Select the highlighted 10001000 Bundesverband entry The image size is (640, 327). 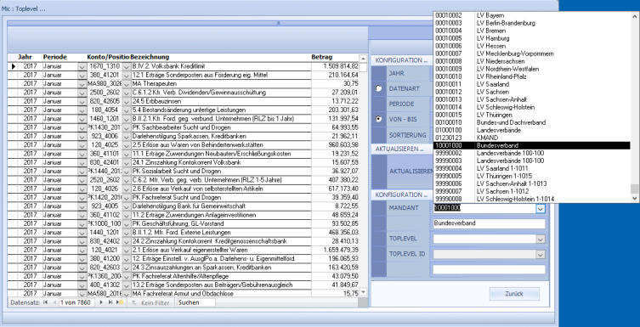click(x=532, y=145)
